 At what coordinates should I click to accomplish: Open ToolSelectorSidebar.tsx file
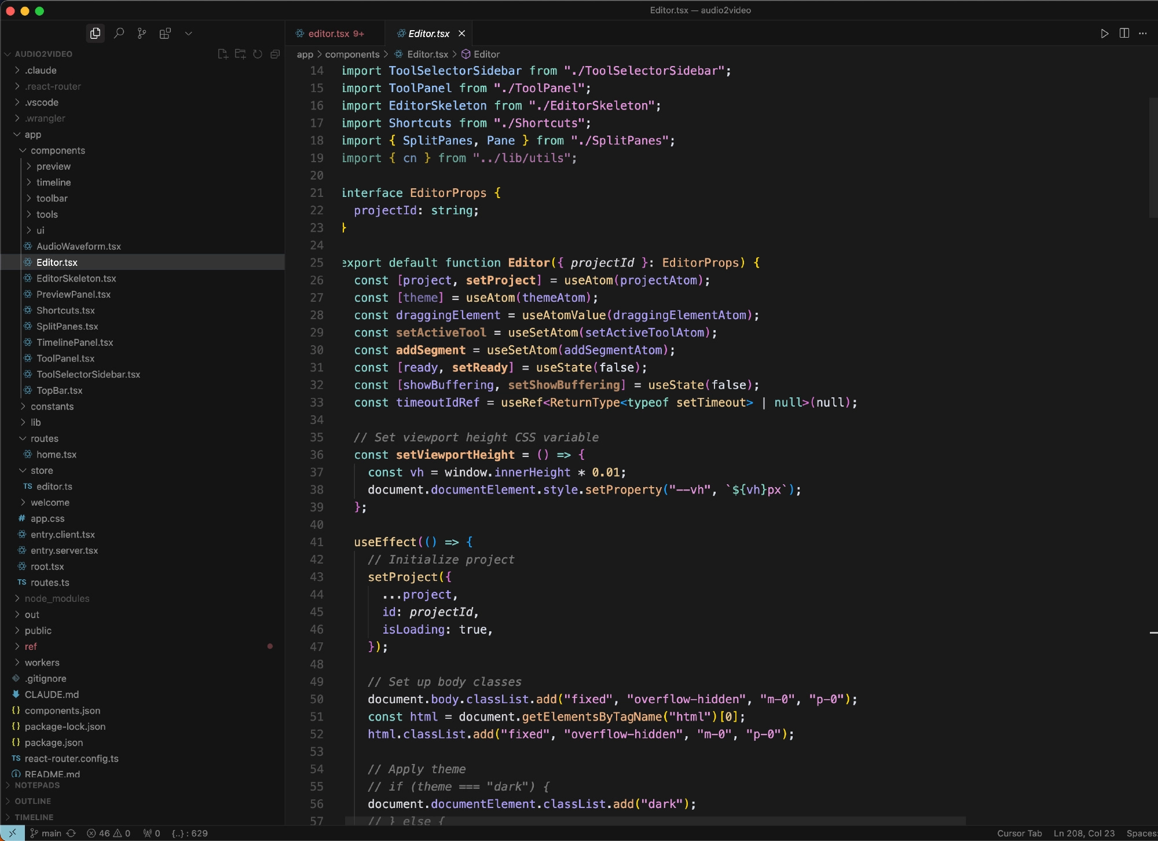click(88, 374)
